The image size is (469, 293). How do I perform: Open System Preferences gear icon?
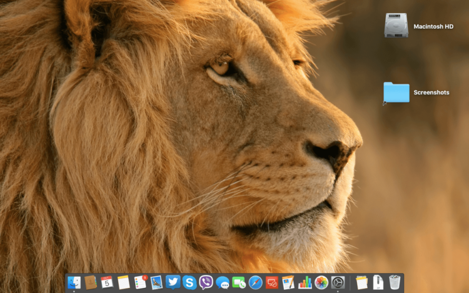[338, 282]
